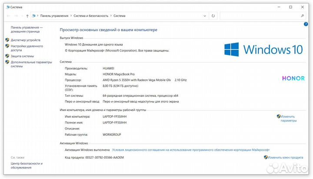Viewport: 313px width, 179px height.
Task: Refresh the System page
Action: coord(213,16)
